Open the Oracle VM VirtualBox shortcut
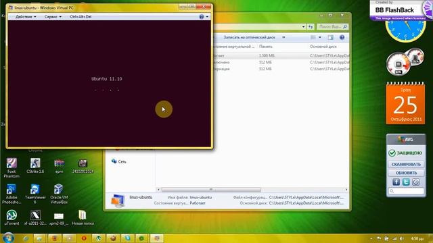 click(59, 194)
